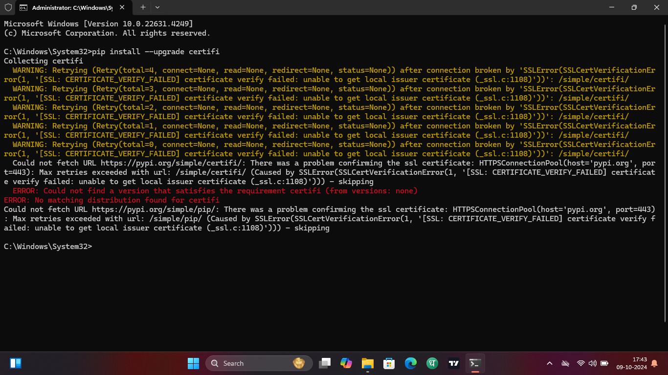Open the clock and calendar showing 17:43
668x375 pixels.
632,363
